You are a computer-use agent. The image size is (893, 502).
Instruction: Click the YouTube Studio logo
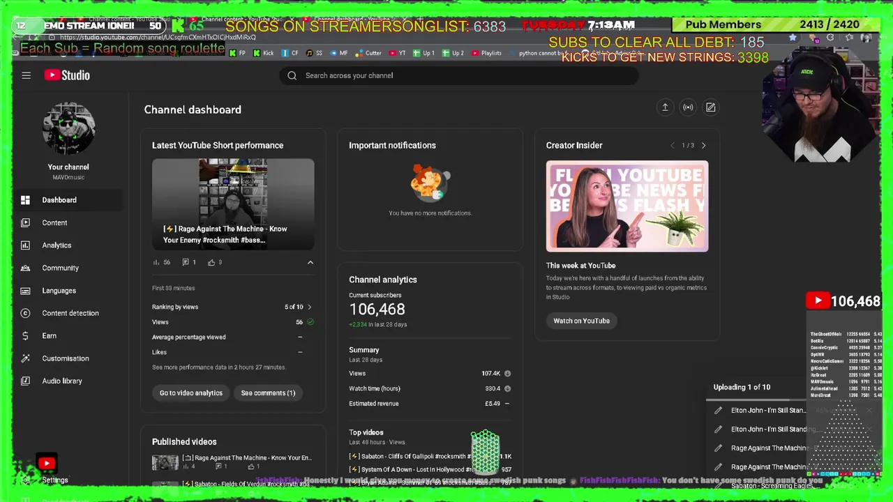67,75
